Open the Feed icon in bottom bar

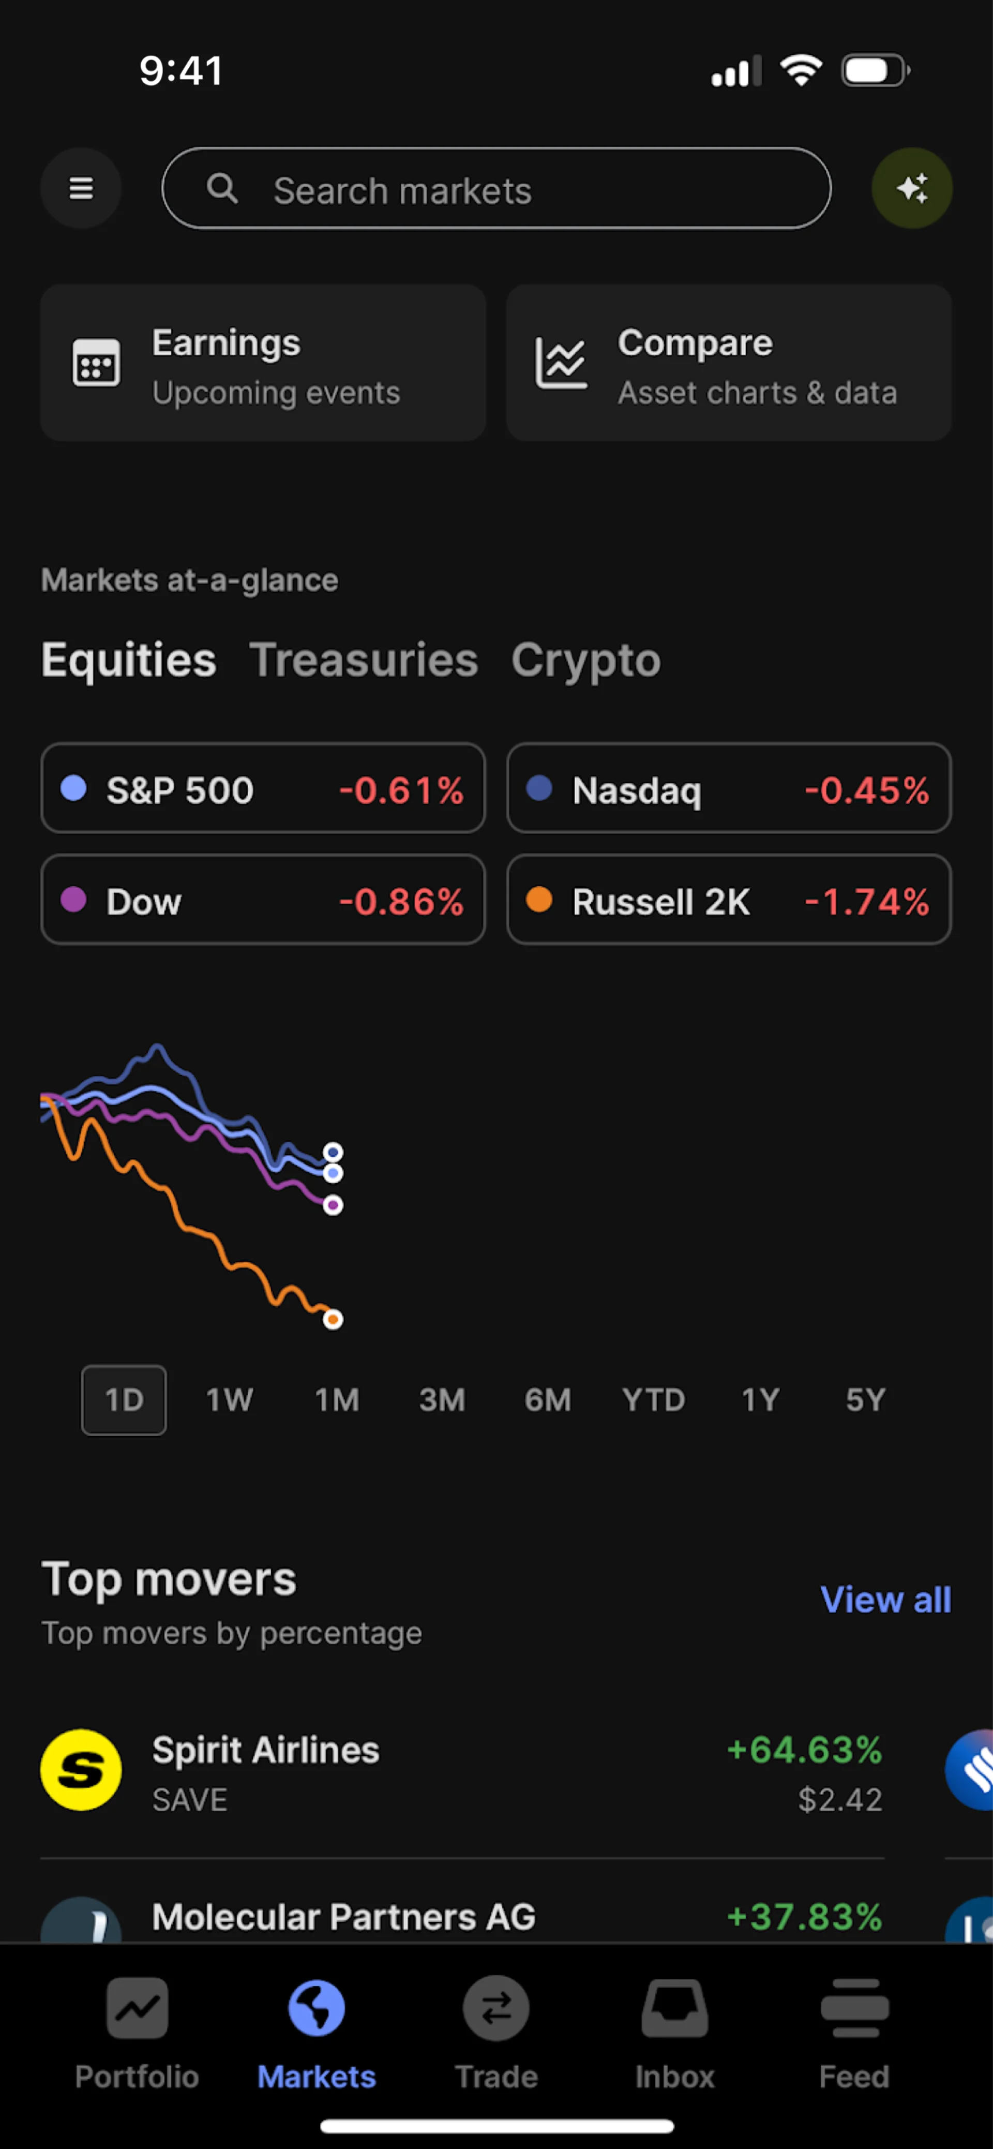854,2009
